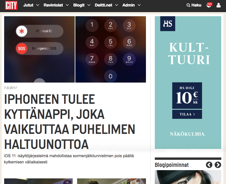
Task: Expand the Jutut dropdown chevron
Action: 37,5
